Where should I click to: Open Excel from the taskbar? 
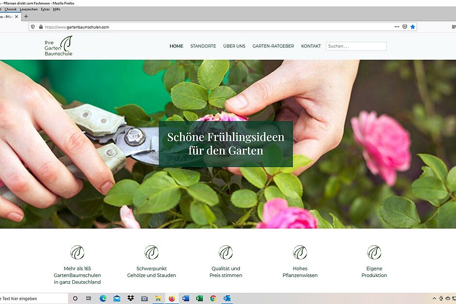tap(199, 298)
